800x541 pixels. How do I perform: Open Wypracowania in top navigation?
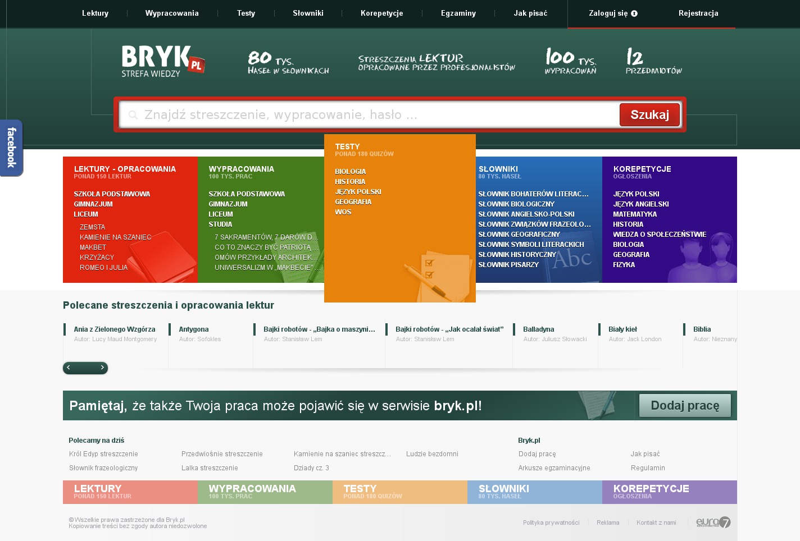pyautogui.click(x=172, y=13)
